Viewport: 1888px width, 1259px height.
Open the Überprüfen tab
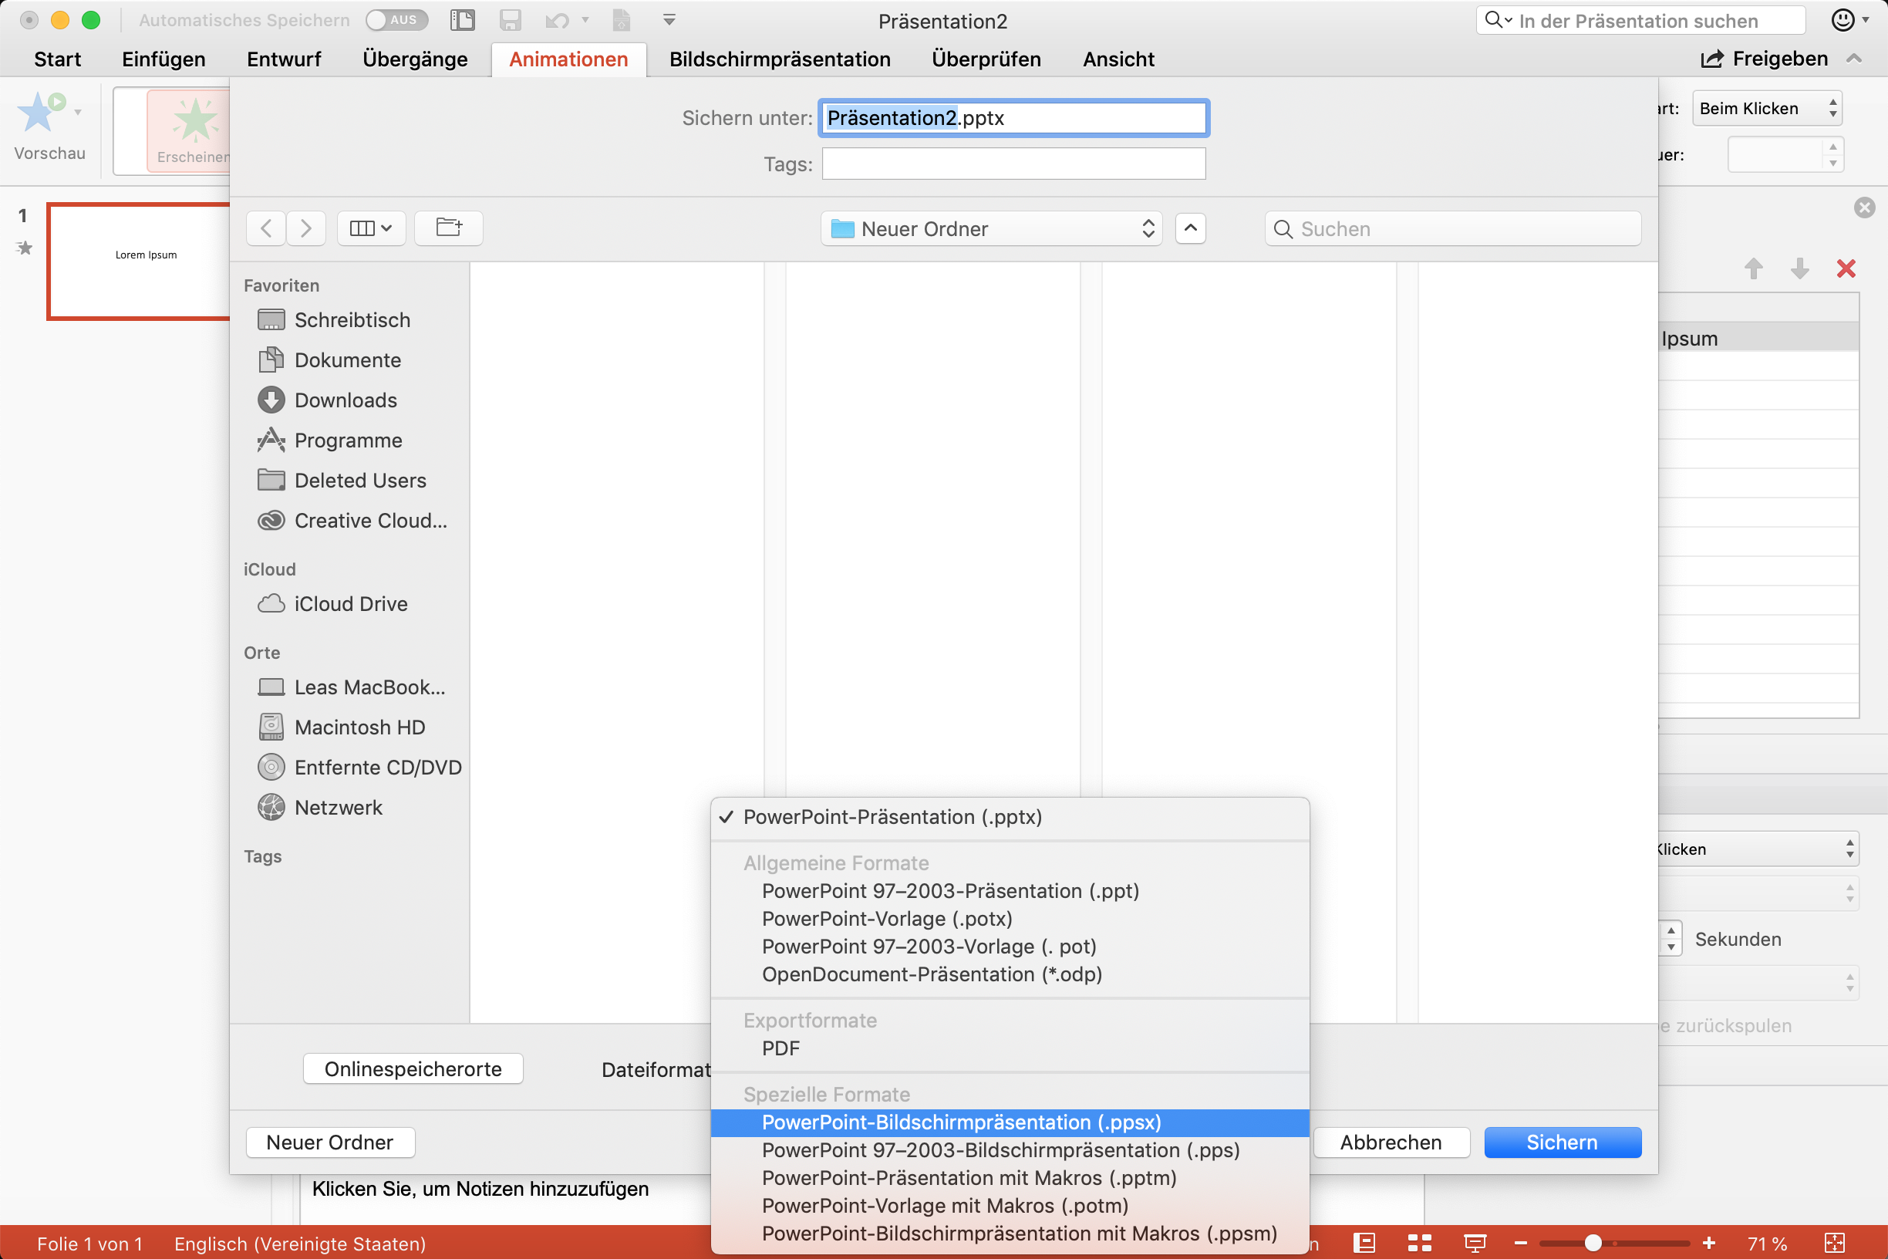(986, 59)
